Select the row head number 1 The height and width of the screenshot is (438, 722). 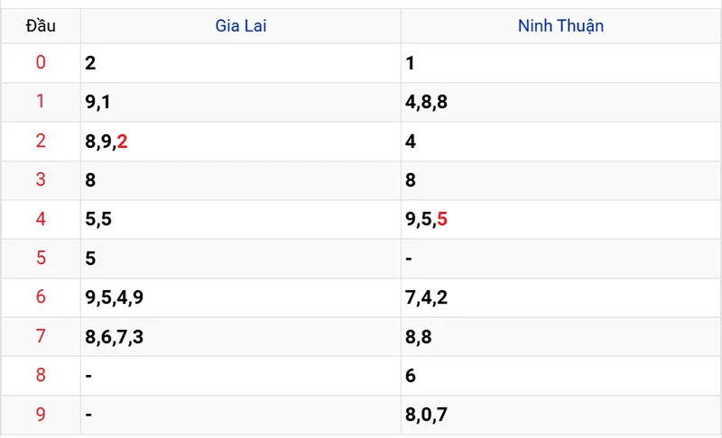pyautogui.click(x=41, y=102)
